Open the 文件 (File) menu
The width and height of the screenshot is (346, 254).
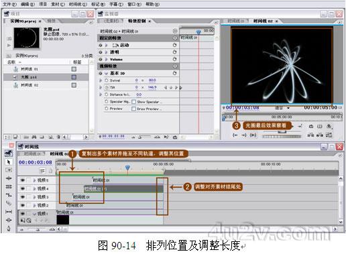pyautogui.click(x=9, y=4)
